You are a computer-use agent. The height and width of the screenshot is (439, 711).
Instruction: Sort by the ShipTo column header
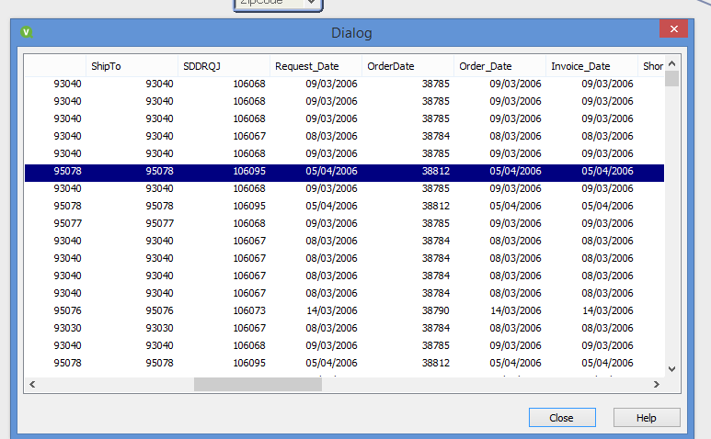[132, 66]
